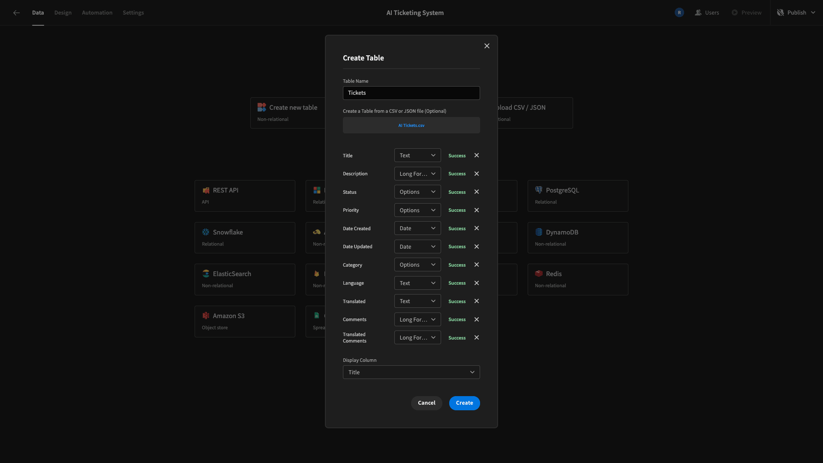The image size is (823, 463).
Task: Click the back arrow icon at top left
Action: click(16, 13)
